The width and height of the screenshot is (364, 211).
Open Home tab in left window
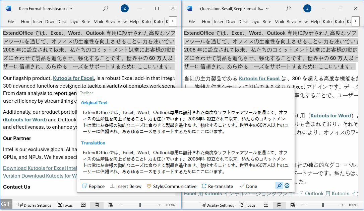point(25,21)
